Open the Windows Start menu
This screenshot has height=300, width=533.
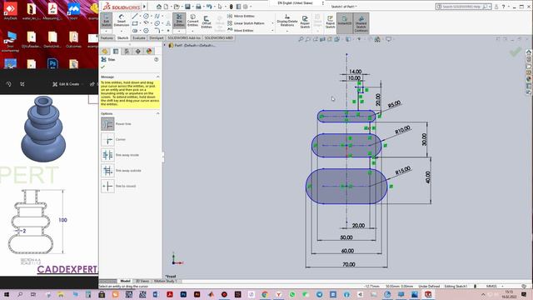pyautogui.click(x=6, y=294)
